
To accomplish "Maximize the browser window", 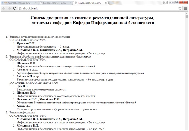I will point(176,2).
